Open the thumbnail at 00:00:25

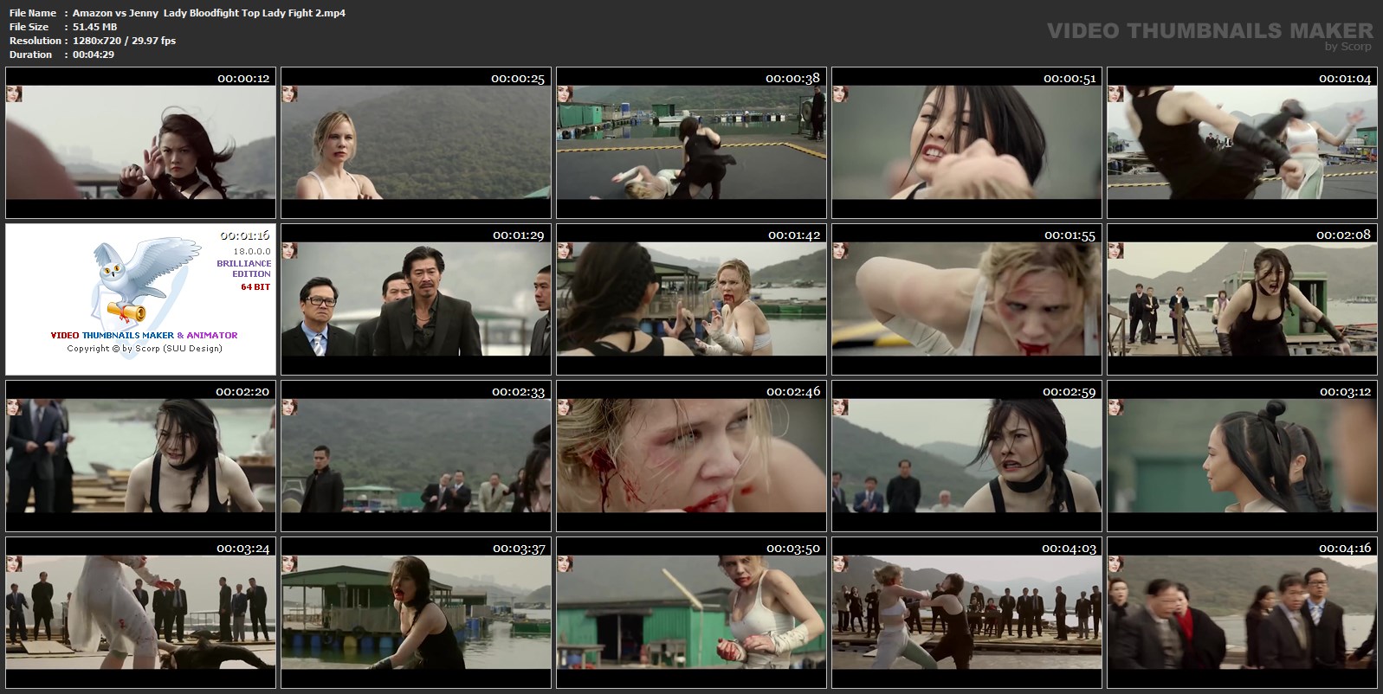coord(416,143)
